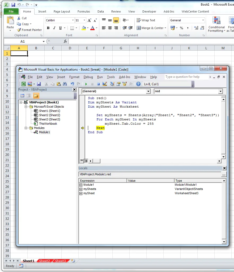Expand Module1 in Locals window
Image resolution: width=234 pixels, height=272 pixels.
[81, 185]
